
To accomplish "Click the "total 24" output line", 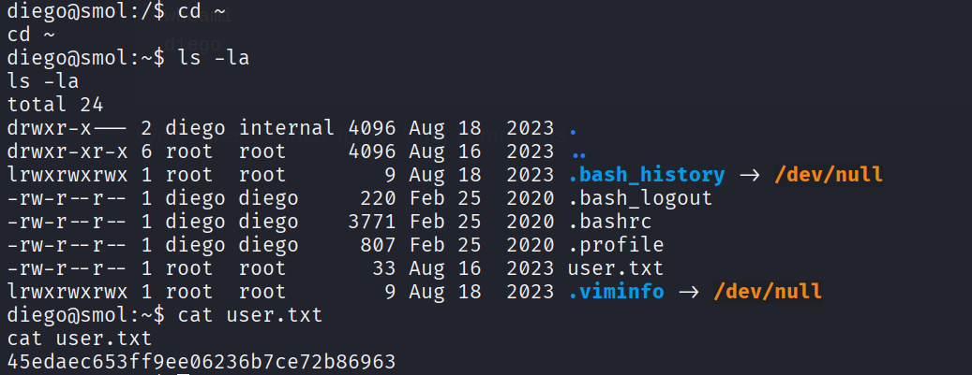I will click(54, 105).
